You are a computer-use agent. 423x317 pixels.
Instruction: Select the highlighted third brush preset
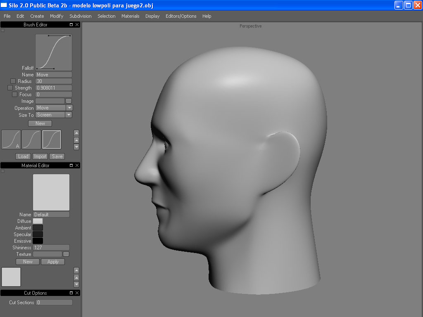point(52,140)
